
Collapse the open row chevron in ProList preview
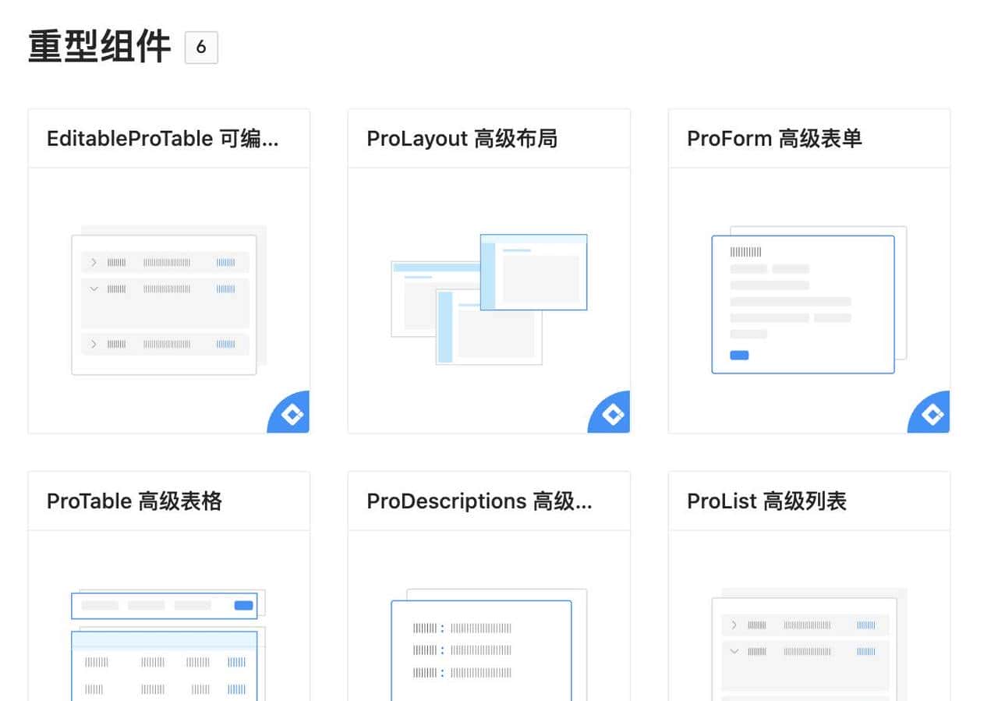pos(733,652)
